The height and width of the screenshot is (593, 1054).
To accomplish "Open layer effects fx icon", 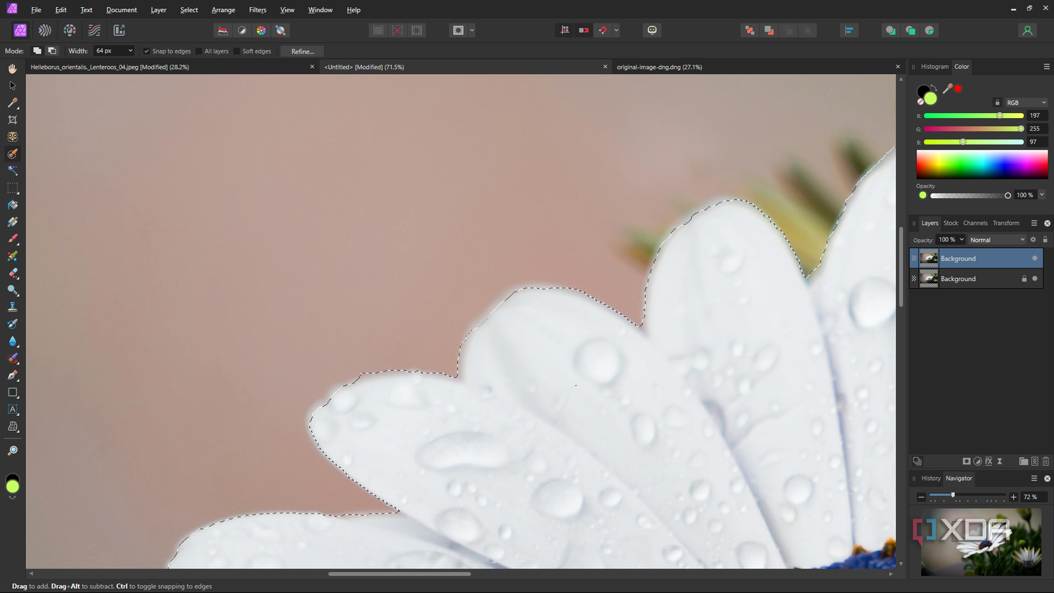I will click(x=989, y=462).
